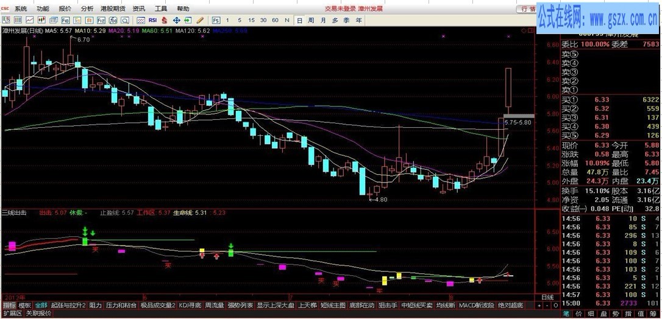Click the 笔 tick detail tab
Viewport: 662px width, 319px height.
[x=566, y=314]
